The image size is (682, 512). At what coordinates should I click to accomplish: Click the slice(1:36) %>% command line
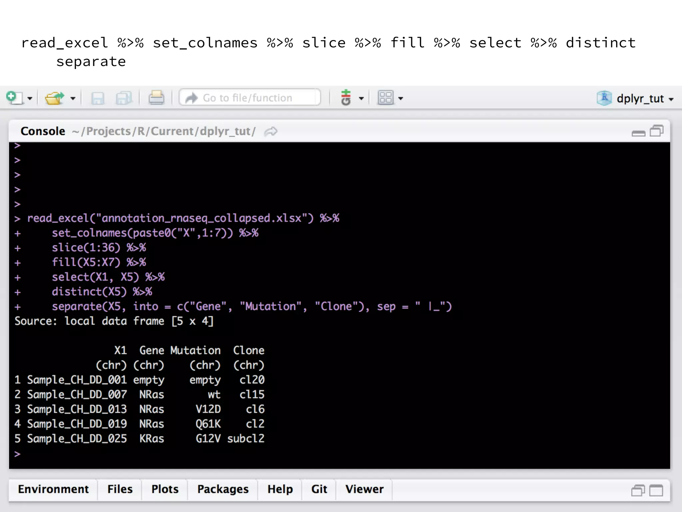[x=80, y=248]
